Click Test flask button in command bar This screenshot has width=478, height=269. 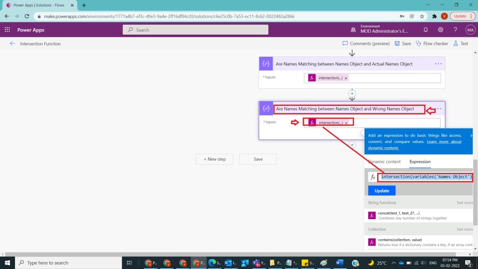click(461, 43)
